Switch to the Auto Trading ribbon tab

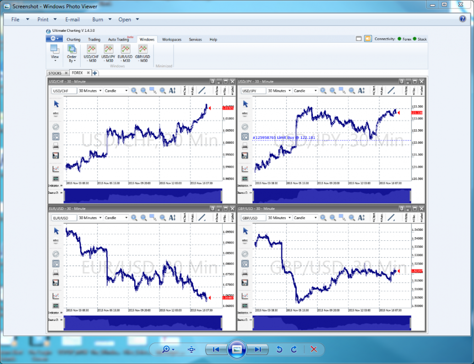119,39
